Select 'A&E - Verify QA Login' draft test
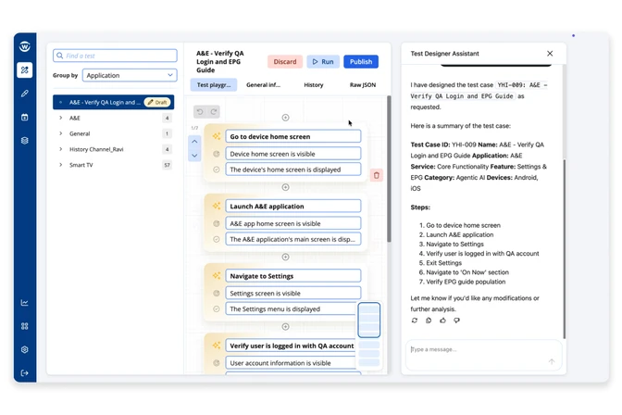The width and height of the screenshot is (622, 415). point(114,102)
